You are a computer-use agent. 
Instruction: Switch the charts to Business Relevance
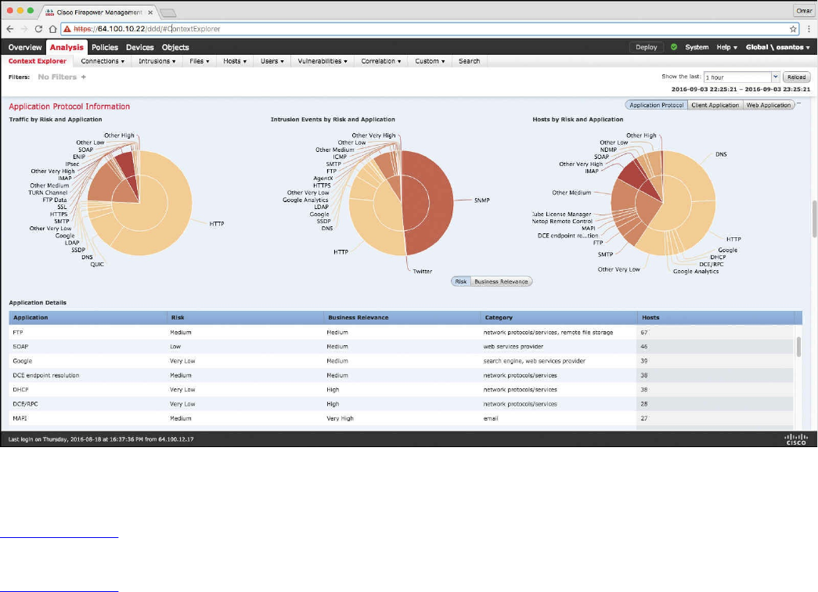pyautogui.click(x=501, y=281)
